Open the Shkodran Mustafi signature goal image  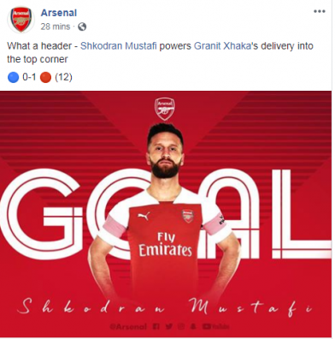pyautogui.click(x=166, y=214)
